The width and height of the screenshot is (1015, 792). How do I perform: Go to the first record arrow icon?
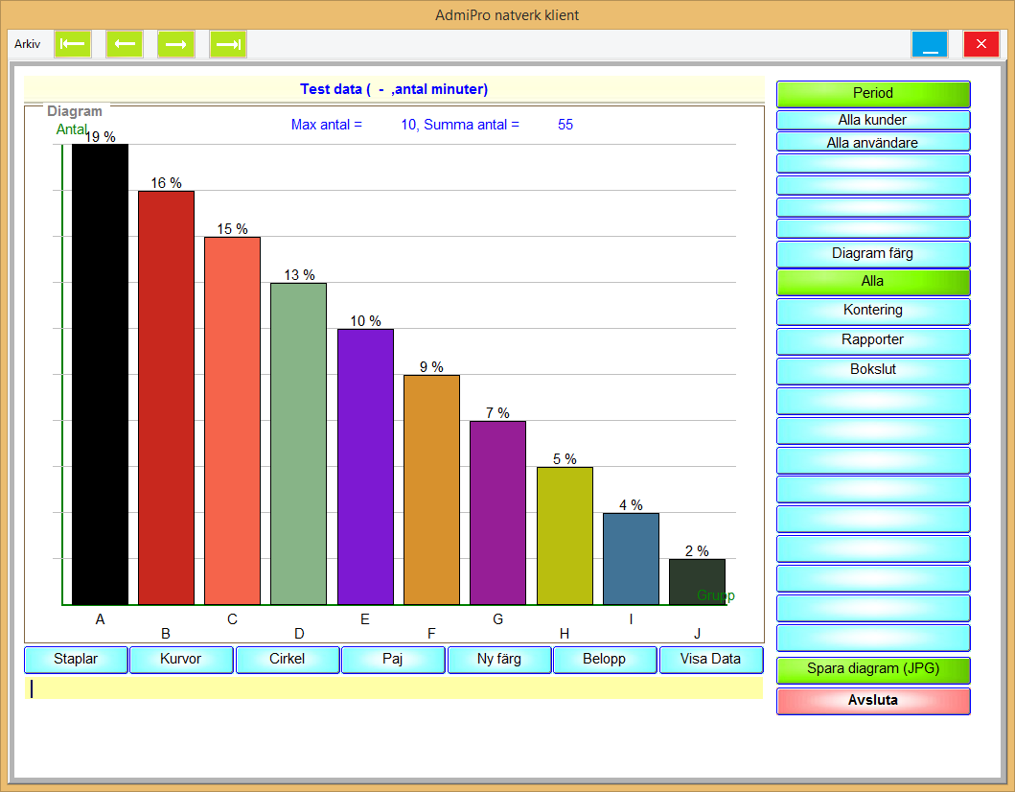pyautogui.click(x=73, y=44)
